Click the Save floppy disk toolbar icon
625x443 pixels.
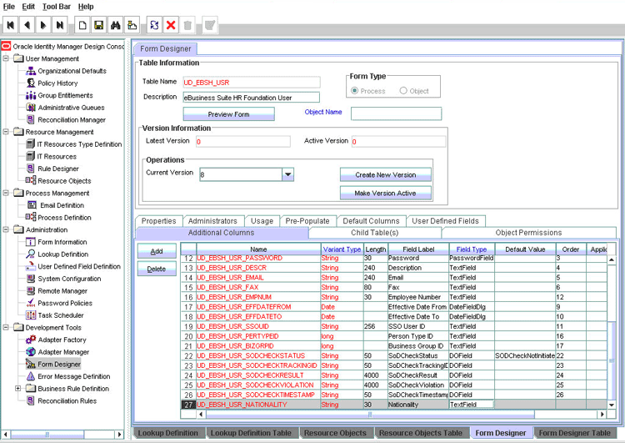click(x=99, y=26)
